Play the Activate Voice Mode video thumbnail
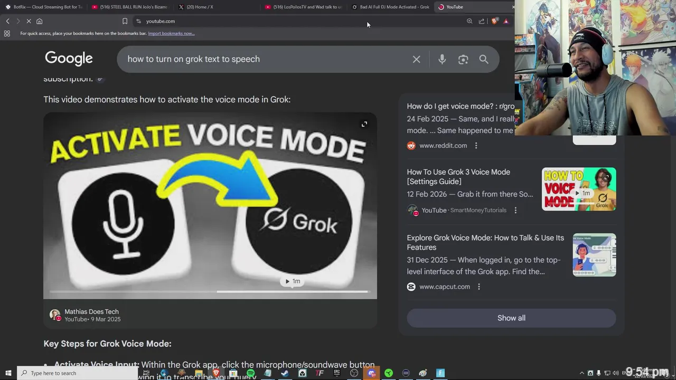 (210, 206)
